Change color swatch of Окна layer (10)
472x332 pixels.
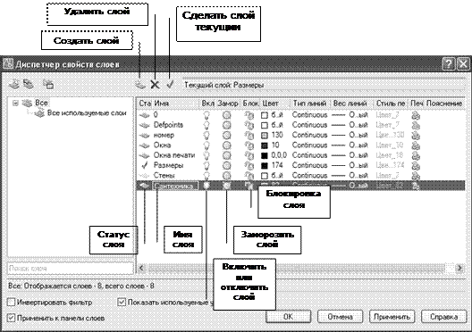click(265, 145)
